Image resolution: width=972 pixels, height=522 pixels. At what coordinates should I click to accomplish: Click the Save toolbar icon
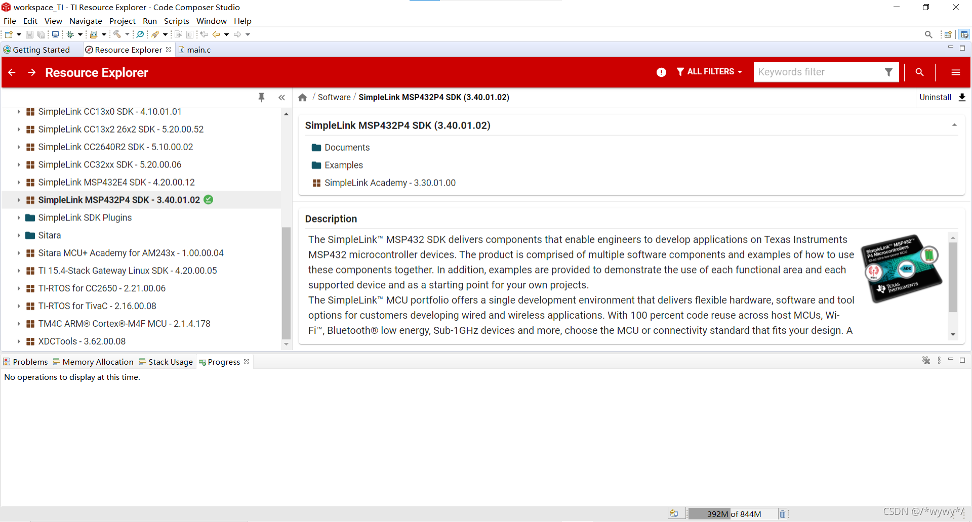click(29, 34)
